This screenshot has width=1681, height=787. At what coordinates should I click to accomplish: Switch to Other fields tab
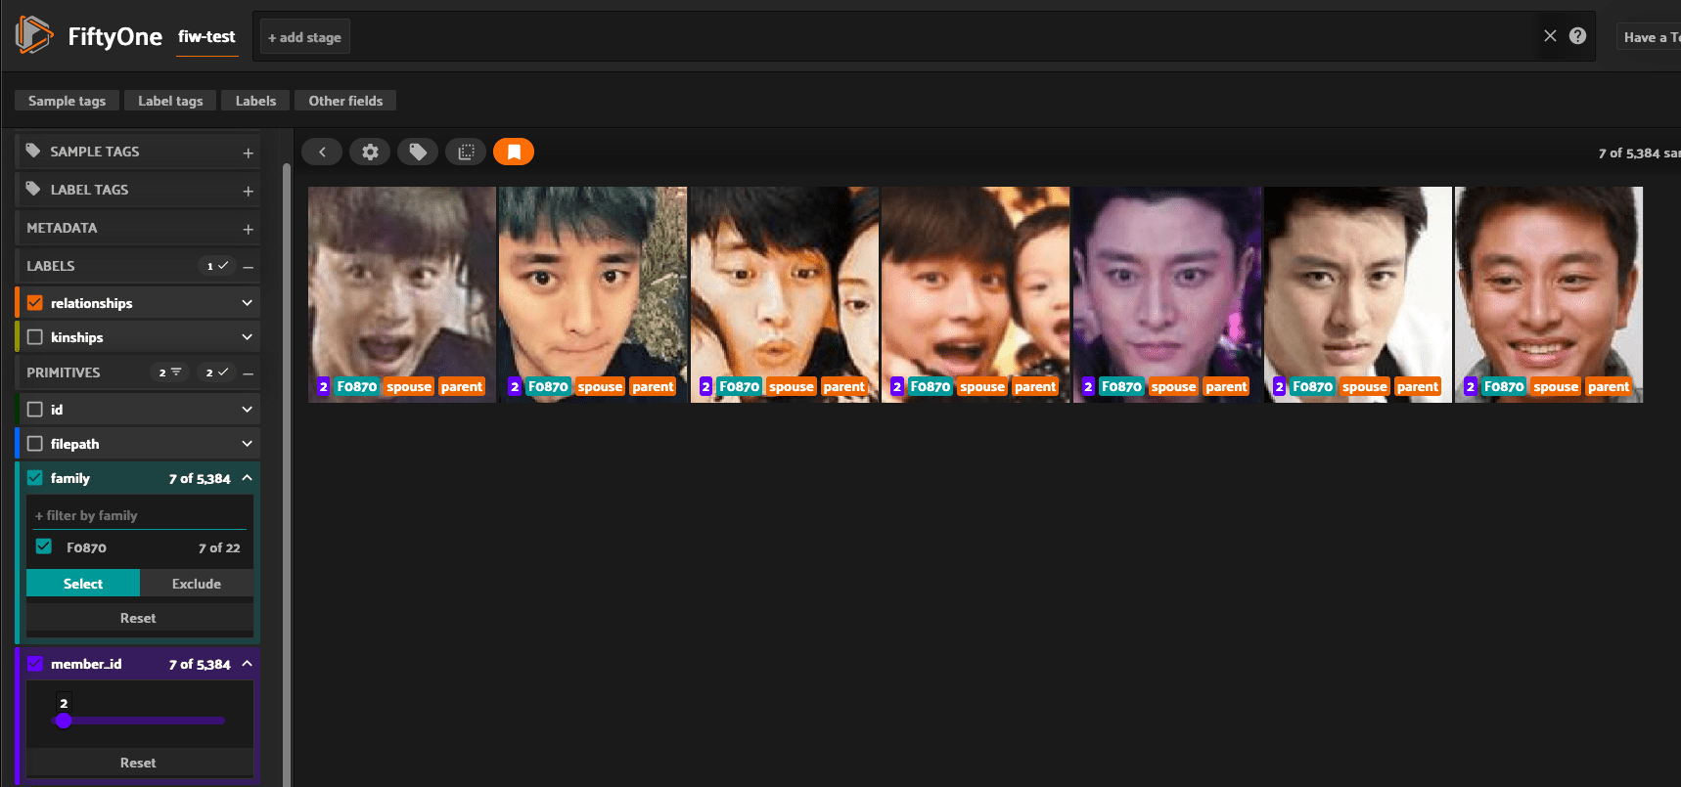click(x=345, y=101)
